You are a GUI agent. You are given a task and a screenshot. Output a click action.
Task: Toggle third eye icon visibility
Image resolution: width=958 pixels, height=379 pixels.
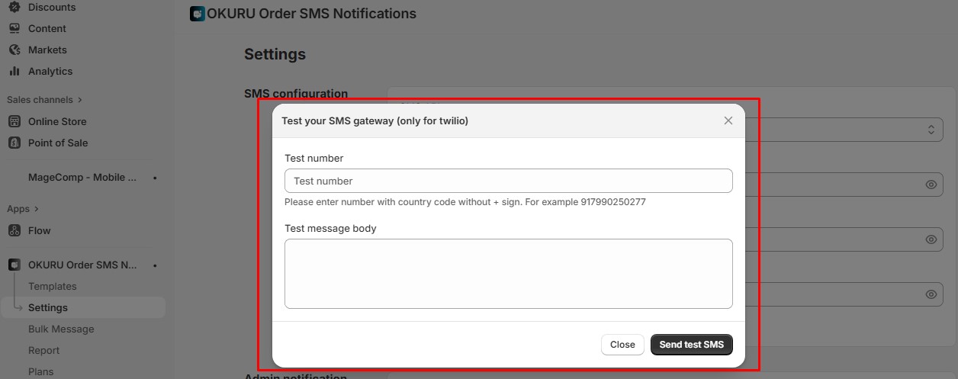[931, 294]
